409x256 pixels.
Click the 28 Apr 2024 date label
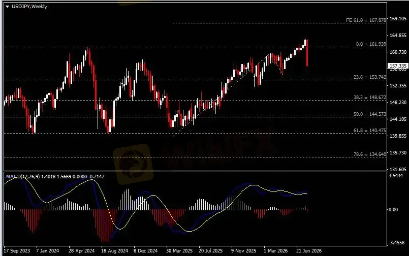81,251
